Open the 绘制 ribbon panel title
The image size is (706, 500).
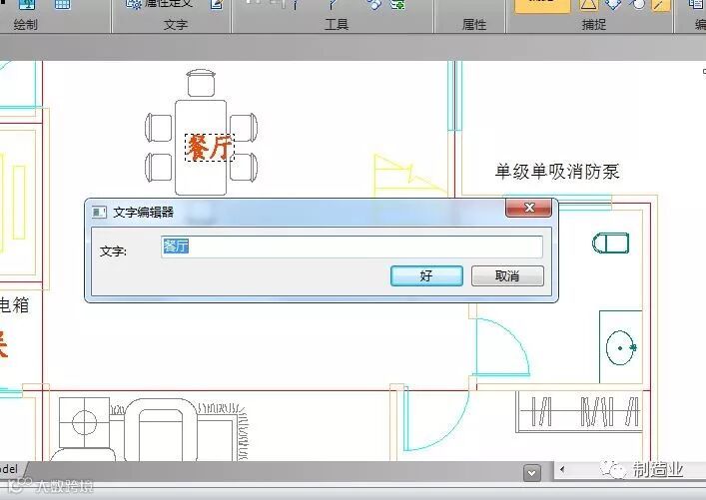(x=25, y=24)
